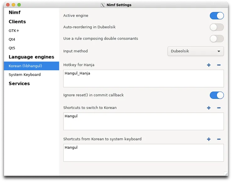232x182 pixels.
Task: Click the Use a rule composing double consonants label
Action: 101,39
